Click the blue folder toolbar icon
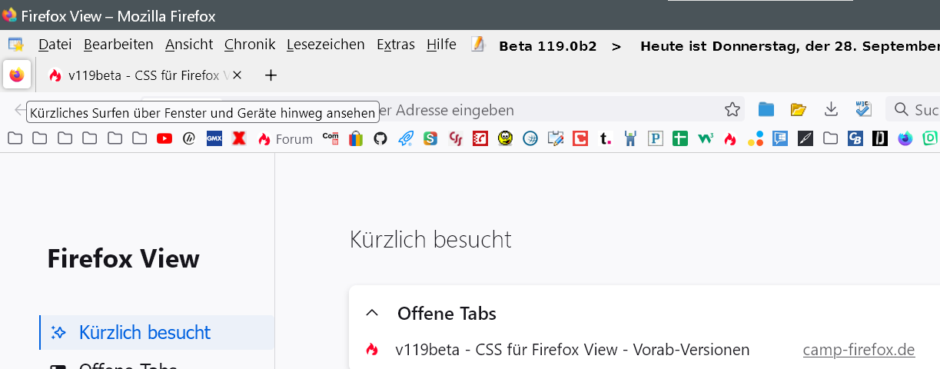940x369 pixels. [x=766, y=110]
